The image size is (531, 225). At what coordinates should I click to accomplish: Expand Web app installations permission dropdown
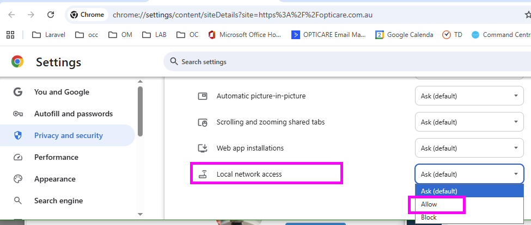[x=469, y=148]
